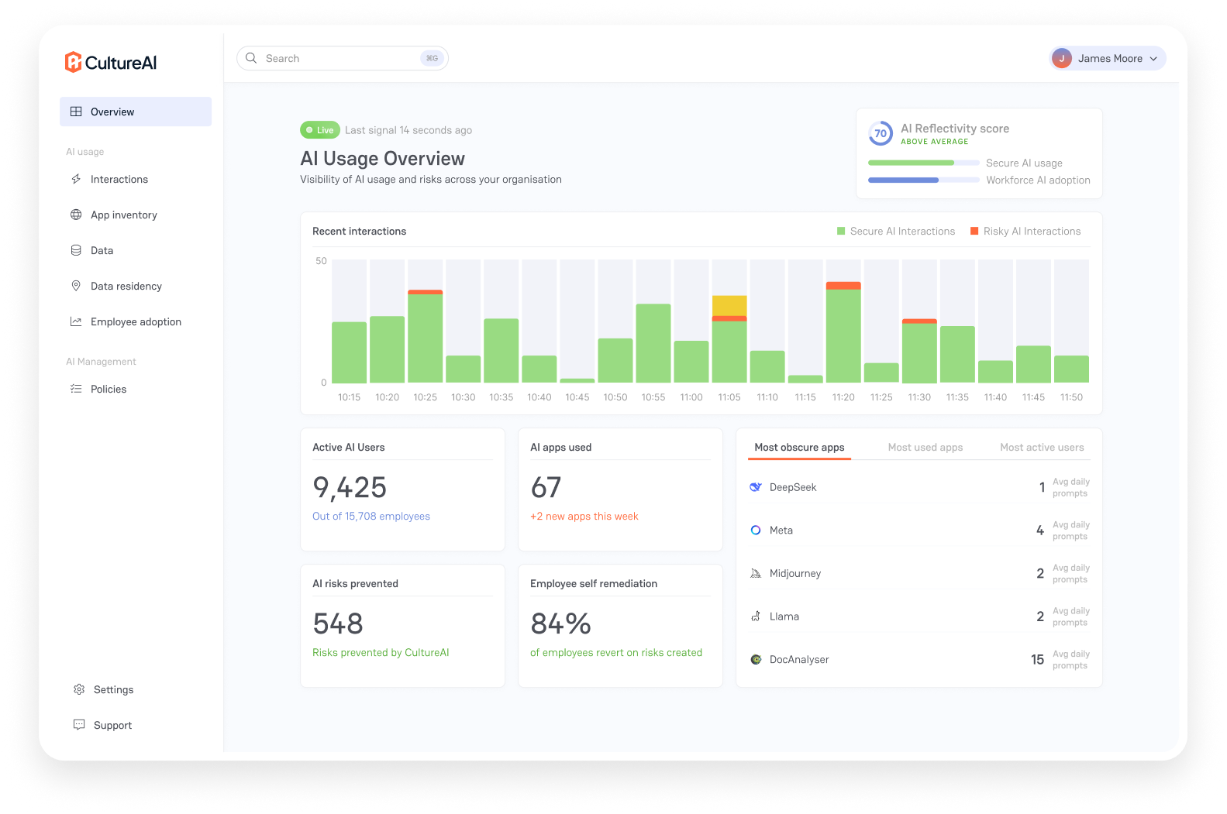Open Data residency via its pin icon

76,286
